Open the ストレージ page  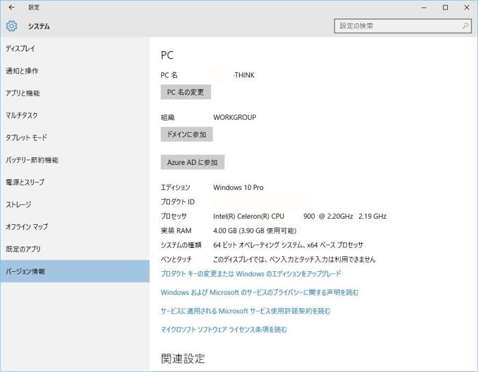pos(18,204)
